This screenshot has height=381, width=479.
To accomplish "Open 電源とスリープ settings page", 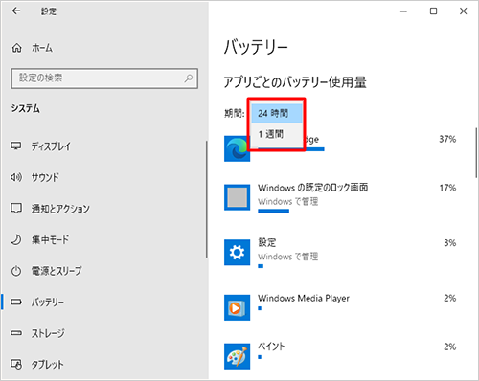I will coord(57,271).
